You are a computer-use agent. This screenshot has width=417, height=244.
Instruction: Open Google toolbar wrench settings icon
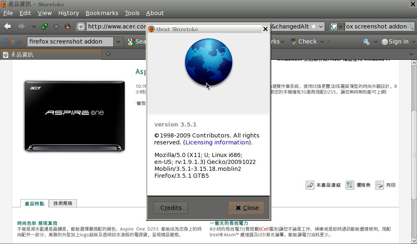click(x=366, y=42)
